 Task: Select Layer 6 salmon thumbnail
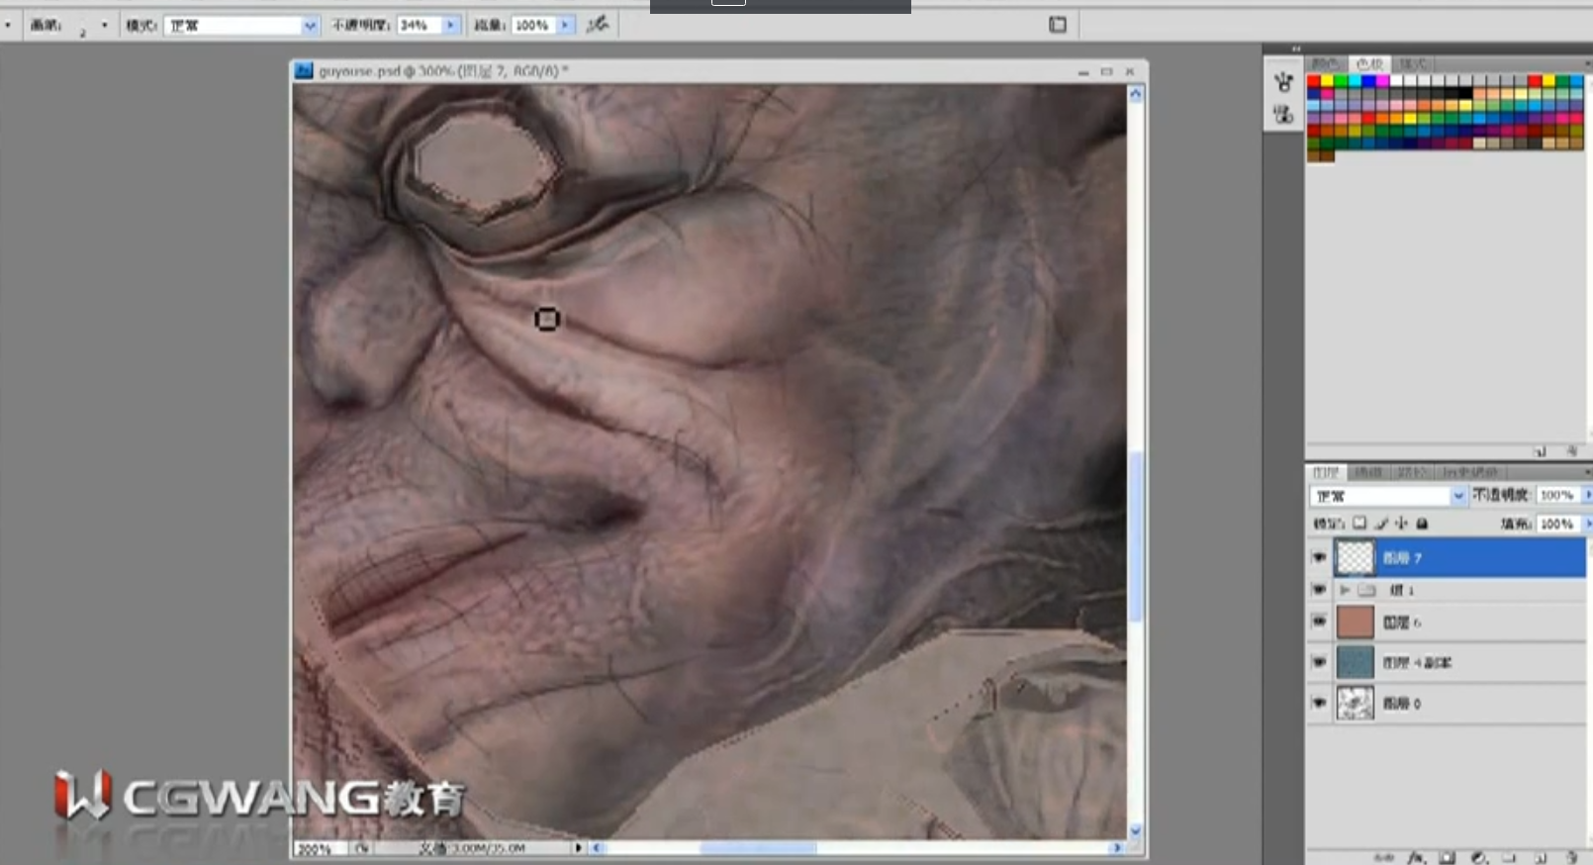point(1356,622)
